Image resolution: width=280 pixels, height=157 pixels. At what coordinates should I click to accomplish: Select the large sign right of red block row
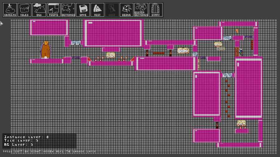[183, 51]
